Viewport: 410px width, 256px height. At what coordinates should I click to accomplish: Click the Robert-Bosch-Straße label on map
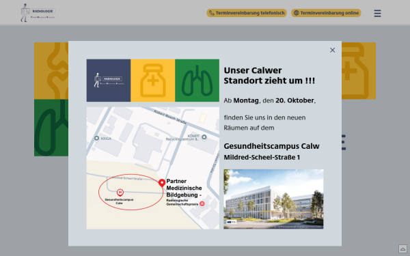tap(170, 117)
